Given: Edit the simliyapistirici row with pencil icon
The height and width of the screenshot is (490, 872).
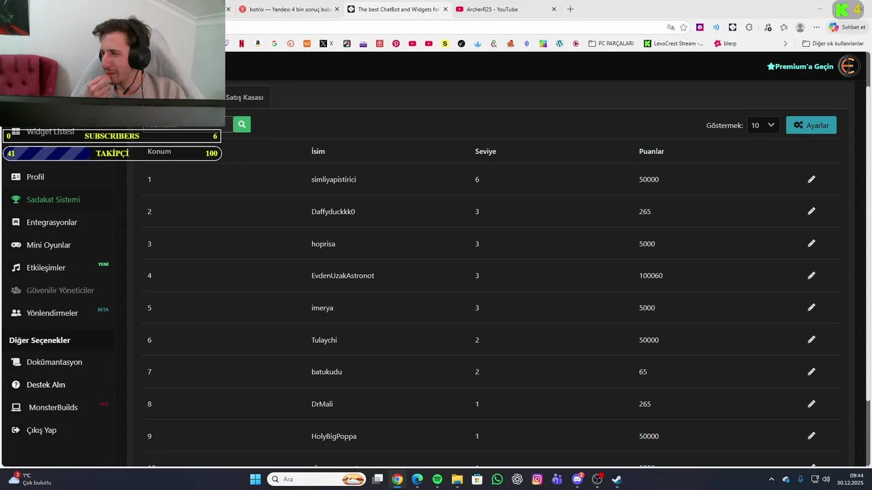Looking at the screenshot, I should click(811, 179).
